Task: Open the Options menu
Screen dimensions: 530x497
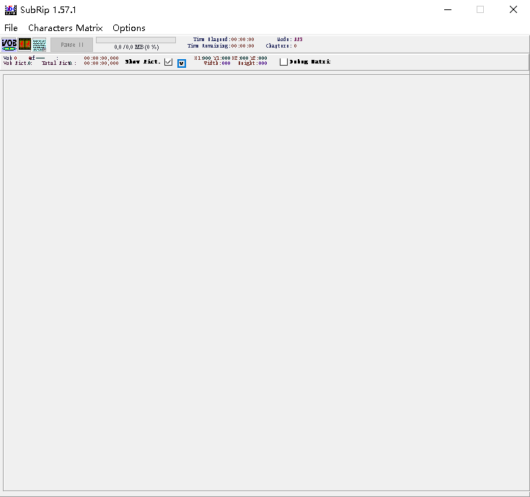Action: click(128, 28)
